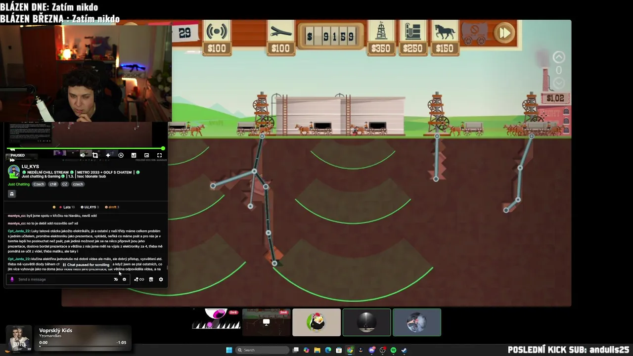This screenshot has height=356, width=633.
Task: Click the green stream progress bar
Action: (86, 148)
